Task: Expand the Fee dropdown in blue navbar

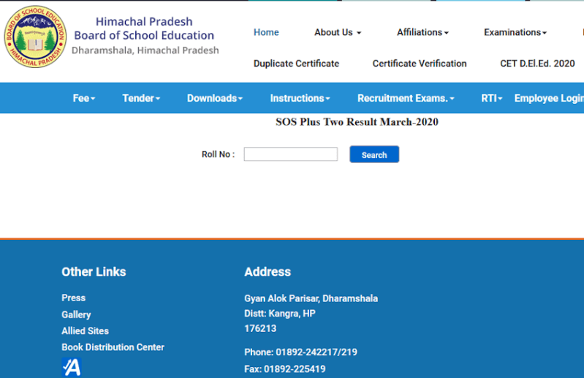Action: coord(84,98)
